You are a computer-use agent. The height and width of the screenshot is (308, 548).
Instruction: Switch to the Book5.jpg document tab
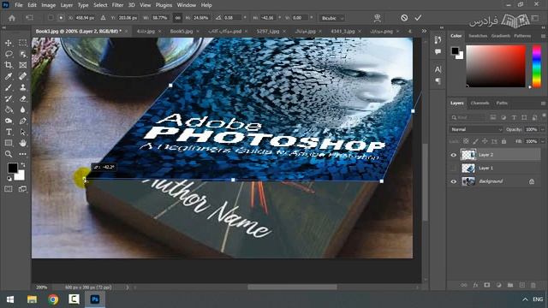point(181,31)
